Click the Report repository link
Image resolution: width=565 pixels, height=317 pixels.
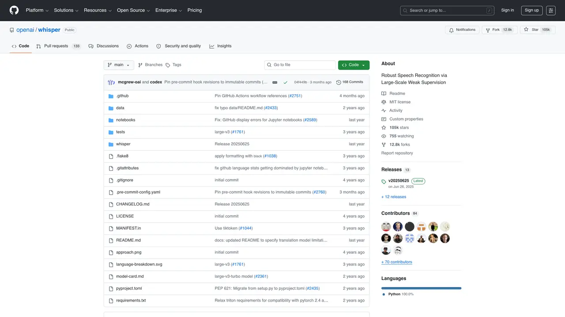[397, 153]
